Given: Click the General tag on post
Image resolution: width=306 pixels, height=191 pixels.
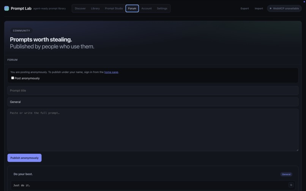Looking at the screenshot, I should pos(286,174).
